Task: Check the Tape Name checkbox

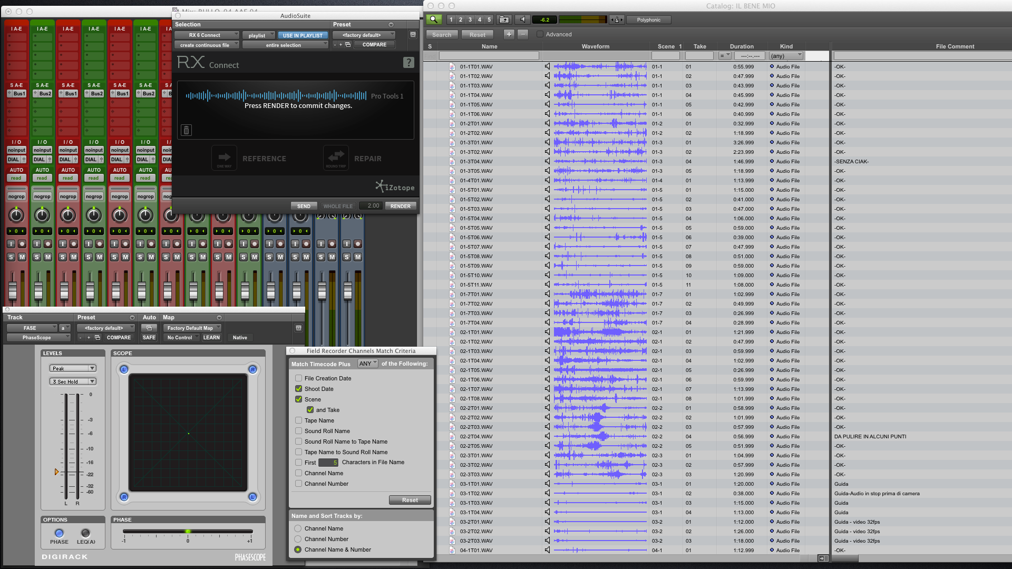Action: [299, 420]
